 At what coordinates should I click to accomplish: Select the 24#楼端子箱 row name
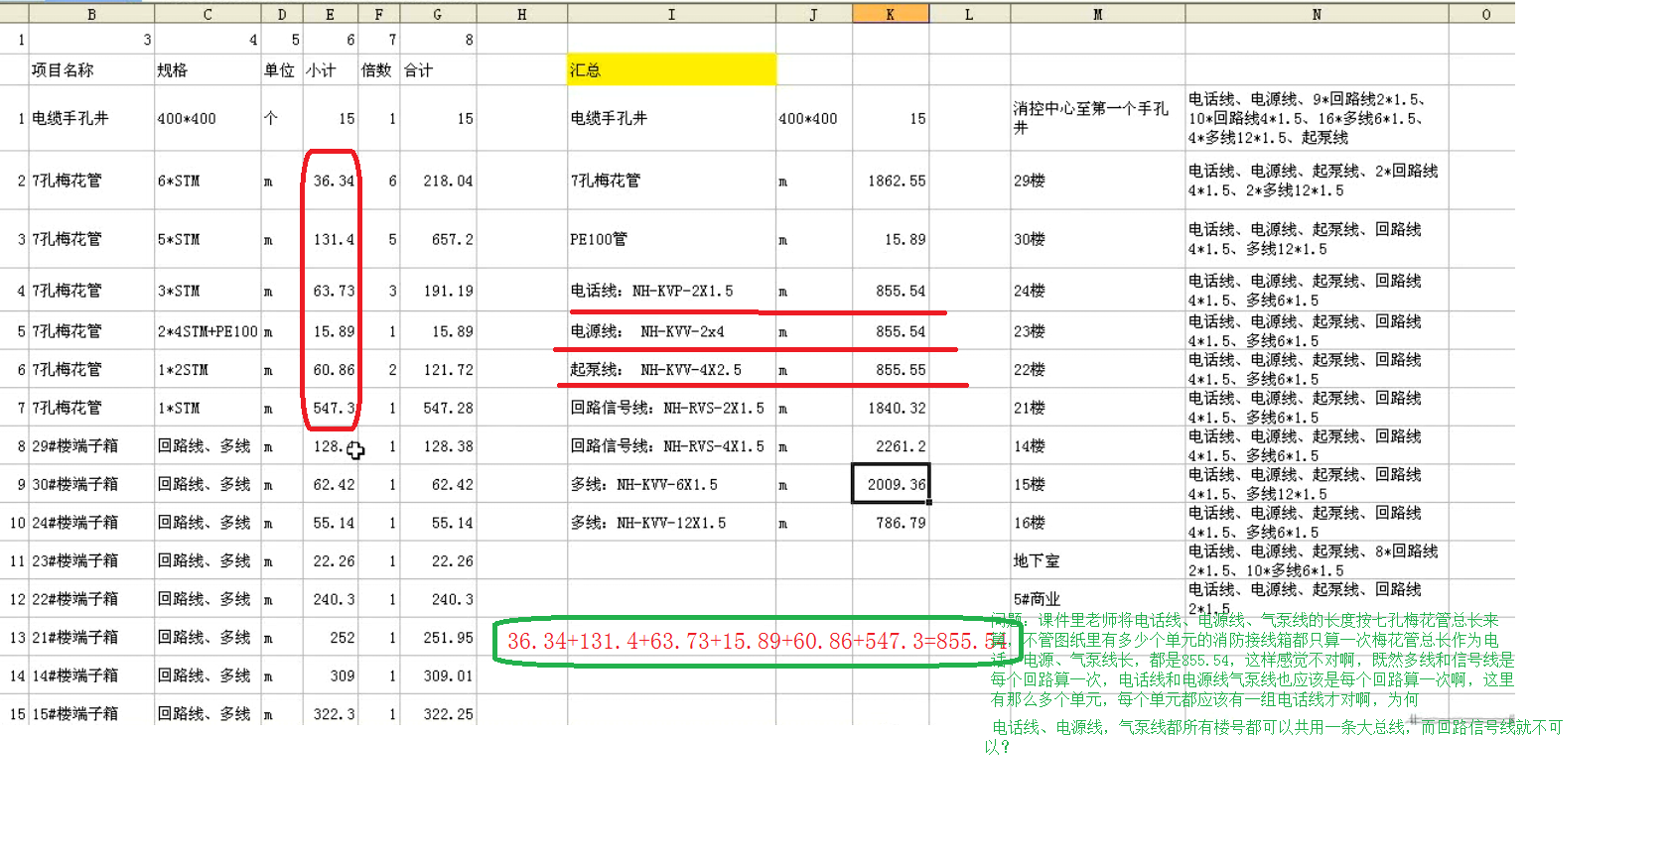pyautogui.click(x=91, y=523)
